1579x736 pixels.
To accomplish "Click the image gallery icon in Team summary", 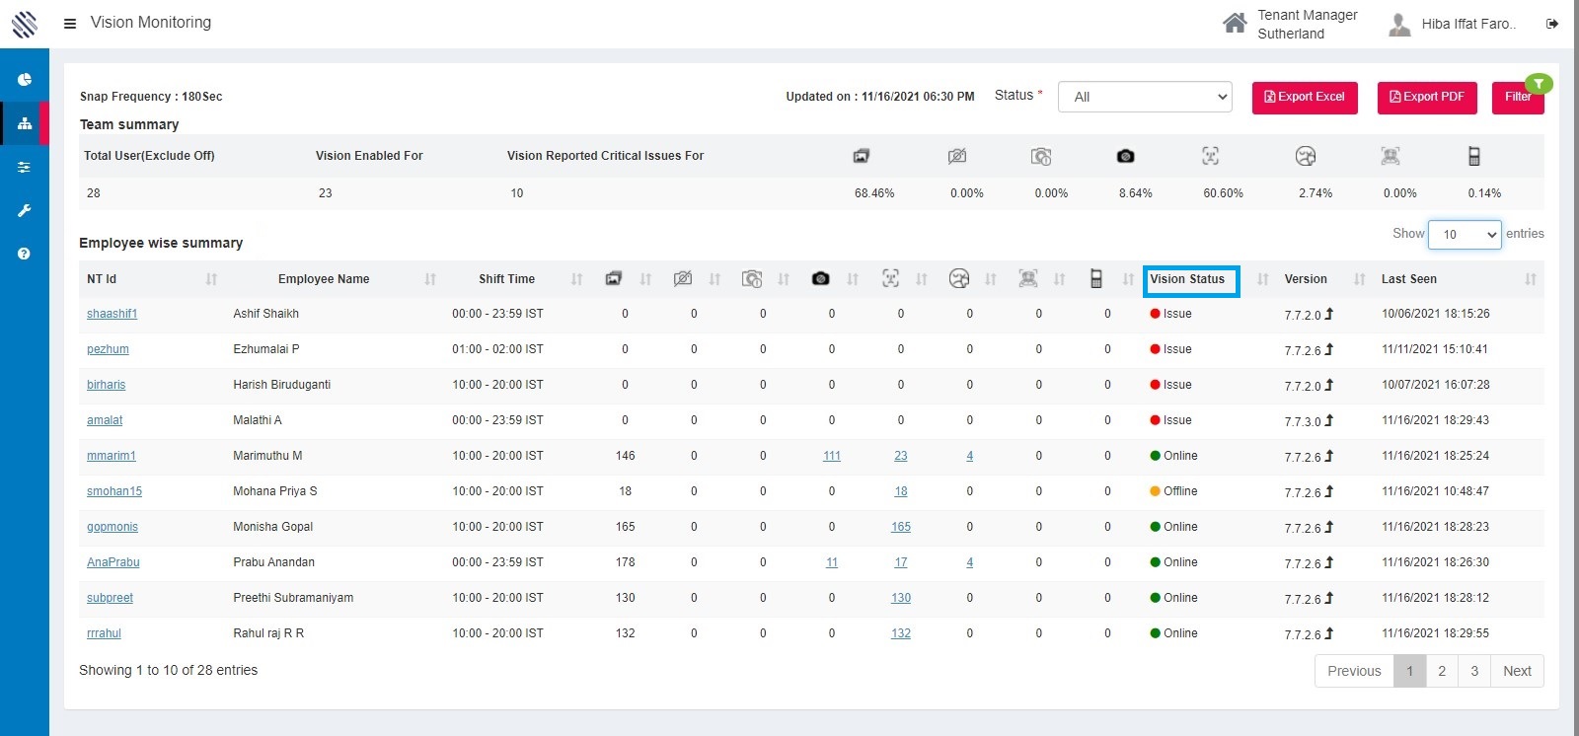I will point(862,156).
